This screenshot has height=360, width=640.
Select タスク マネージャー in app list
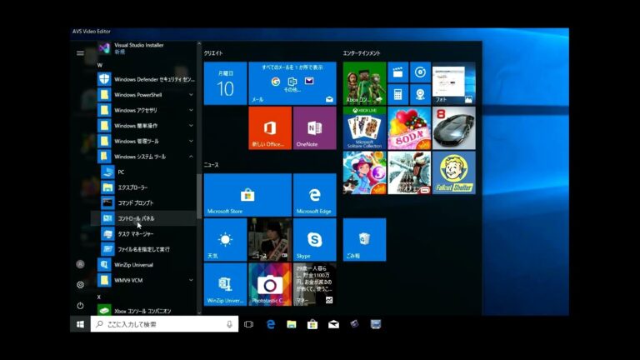[x=135, y=234]
